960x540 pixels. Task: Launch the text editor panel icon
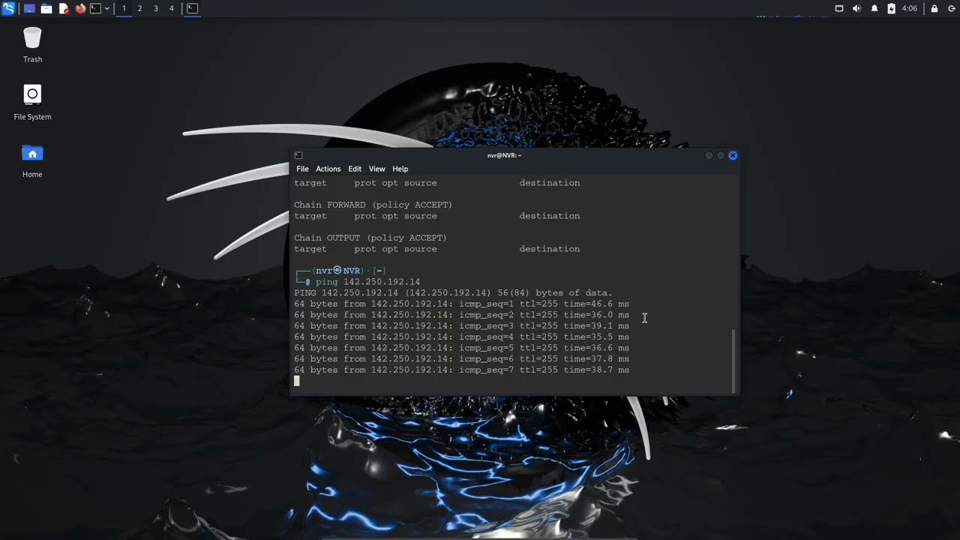64,8
